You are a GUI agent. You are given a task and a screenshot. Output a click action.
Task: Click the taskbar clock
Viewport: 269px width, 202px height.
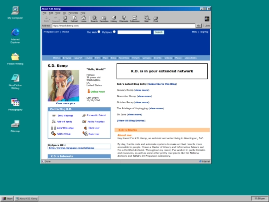(260, 199)
